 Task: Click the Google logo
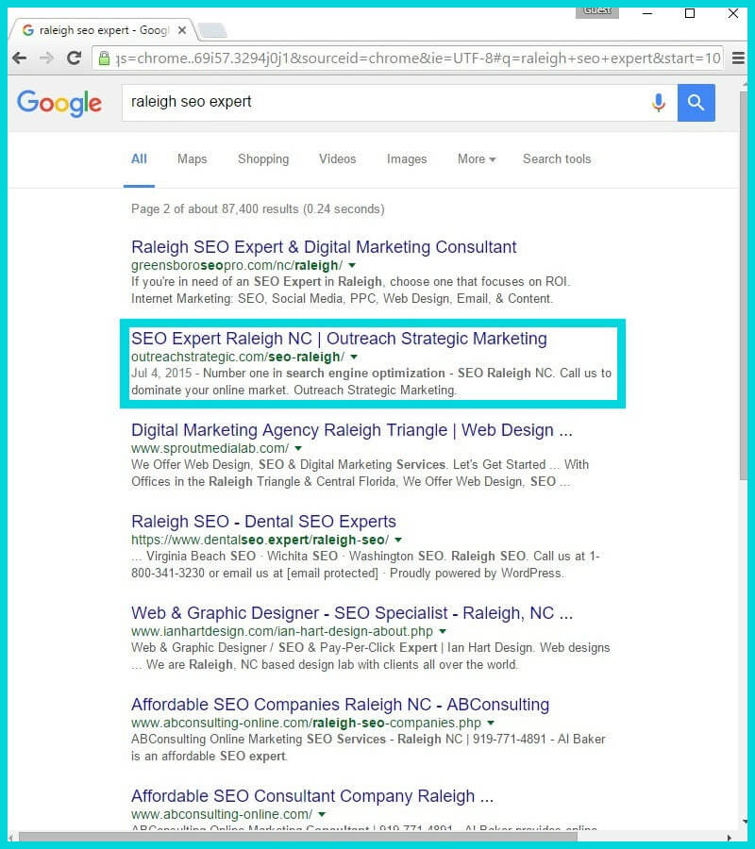59,103
